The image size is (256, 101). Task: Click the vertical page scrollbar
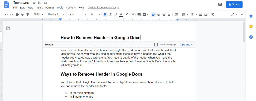tap(244, 32)
